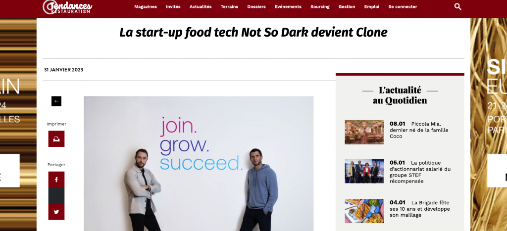Share article on Facebook

pos(56,180)
